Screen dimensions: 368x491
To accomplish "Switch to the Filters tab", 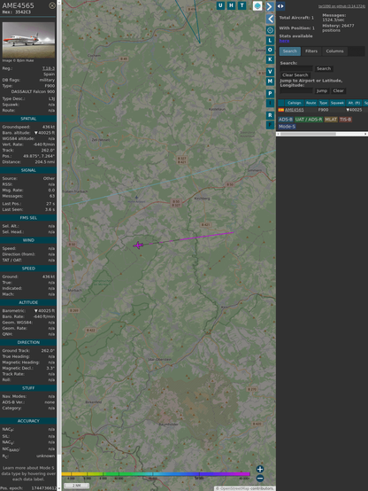I will tap(311, 51).
